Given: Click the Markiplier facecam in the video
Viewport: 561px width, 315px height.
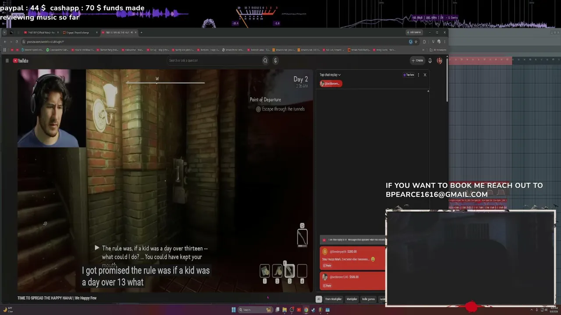Looking at the screenshot, I should (x=52, y=108).
